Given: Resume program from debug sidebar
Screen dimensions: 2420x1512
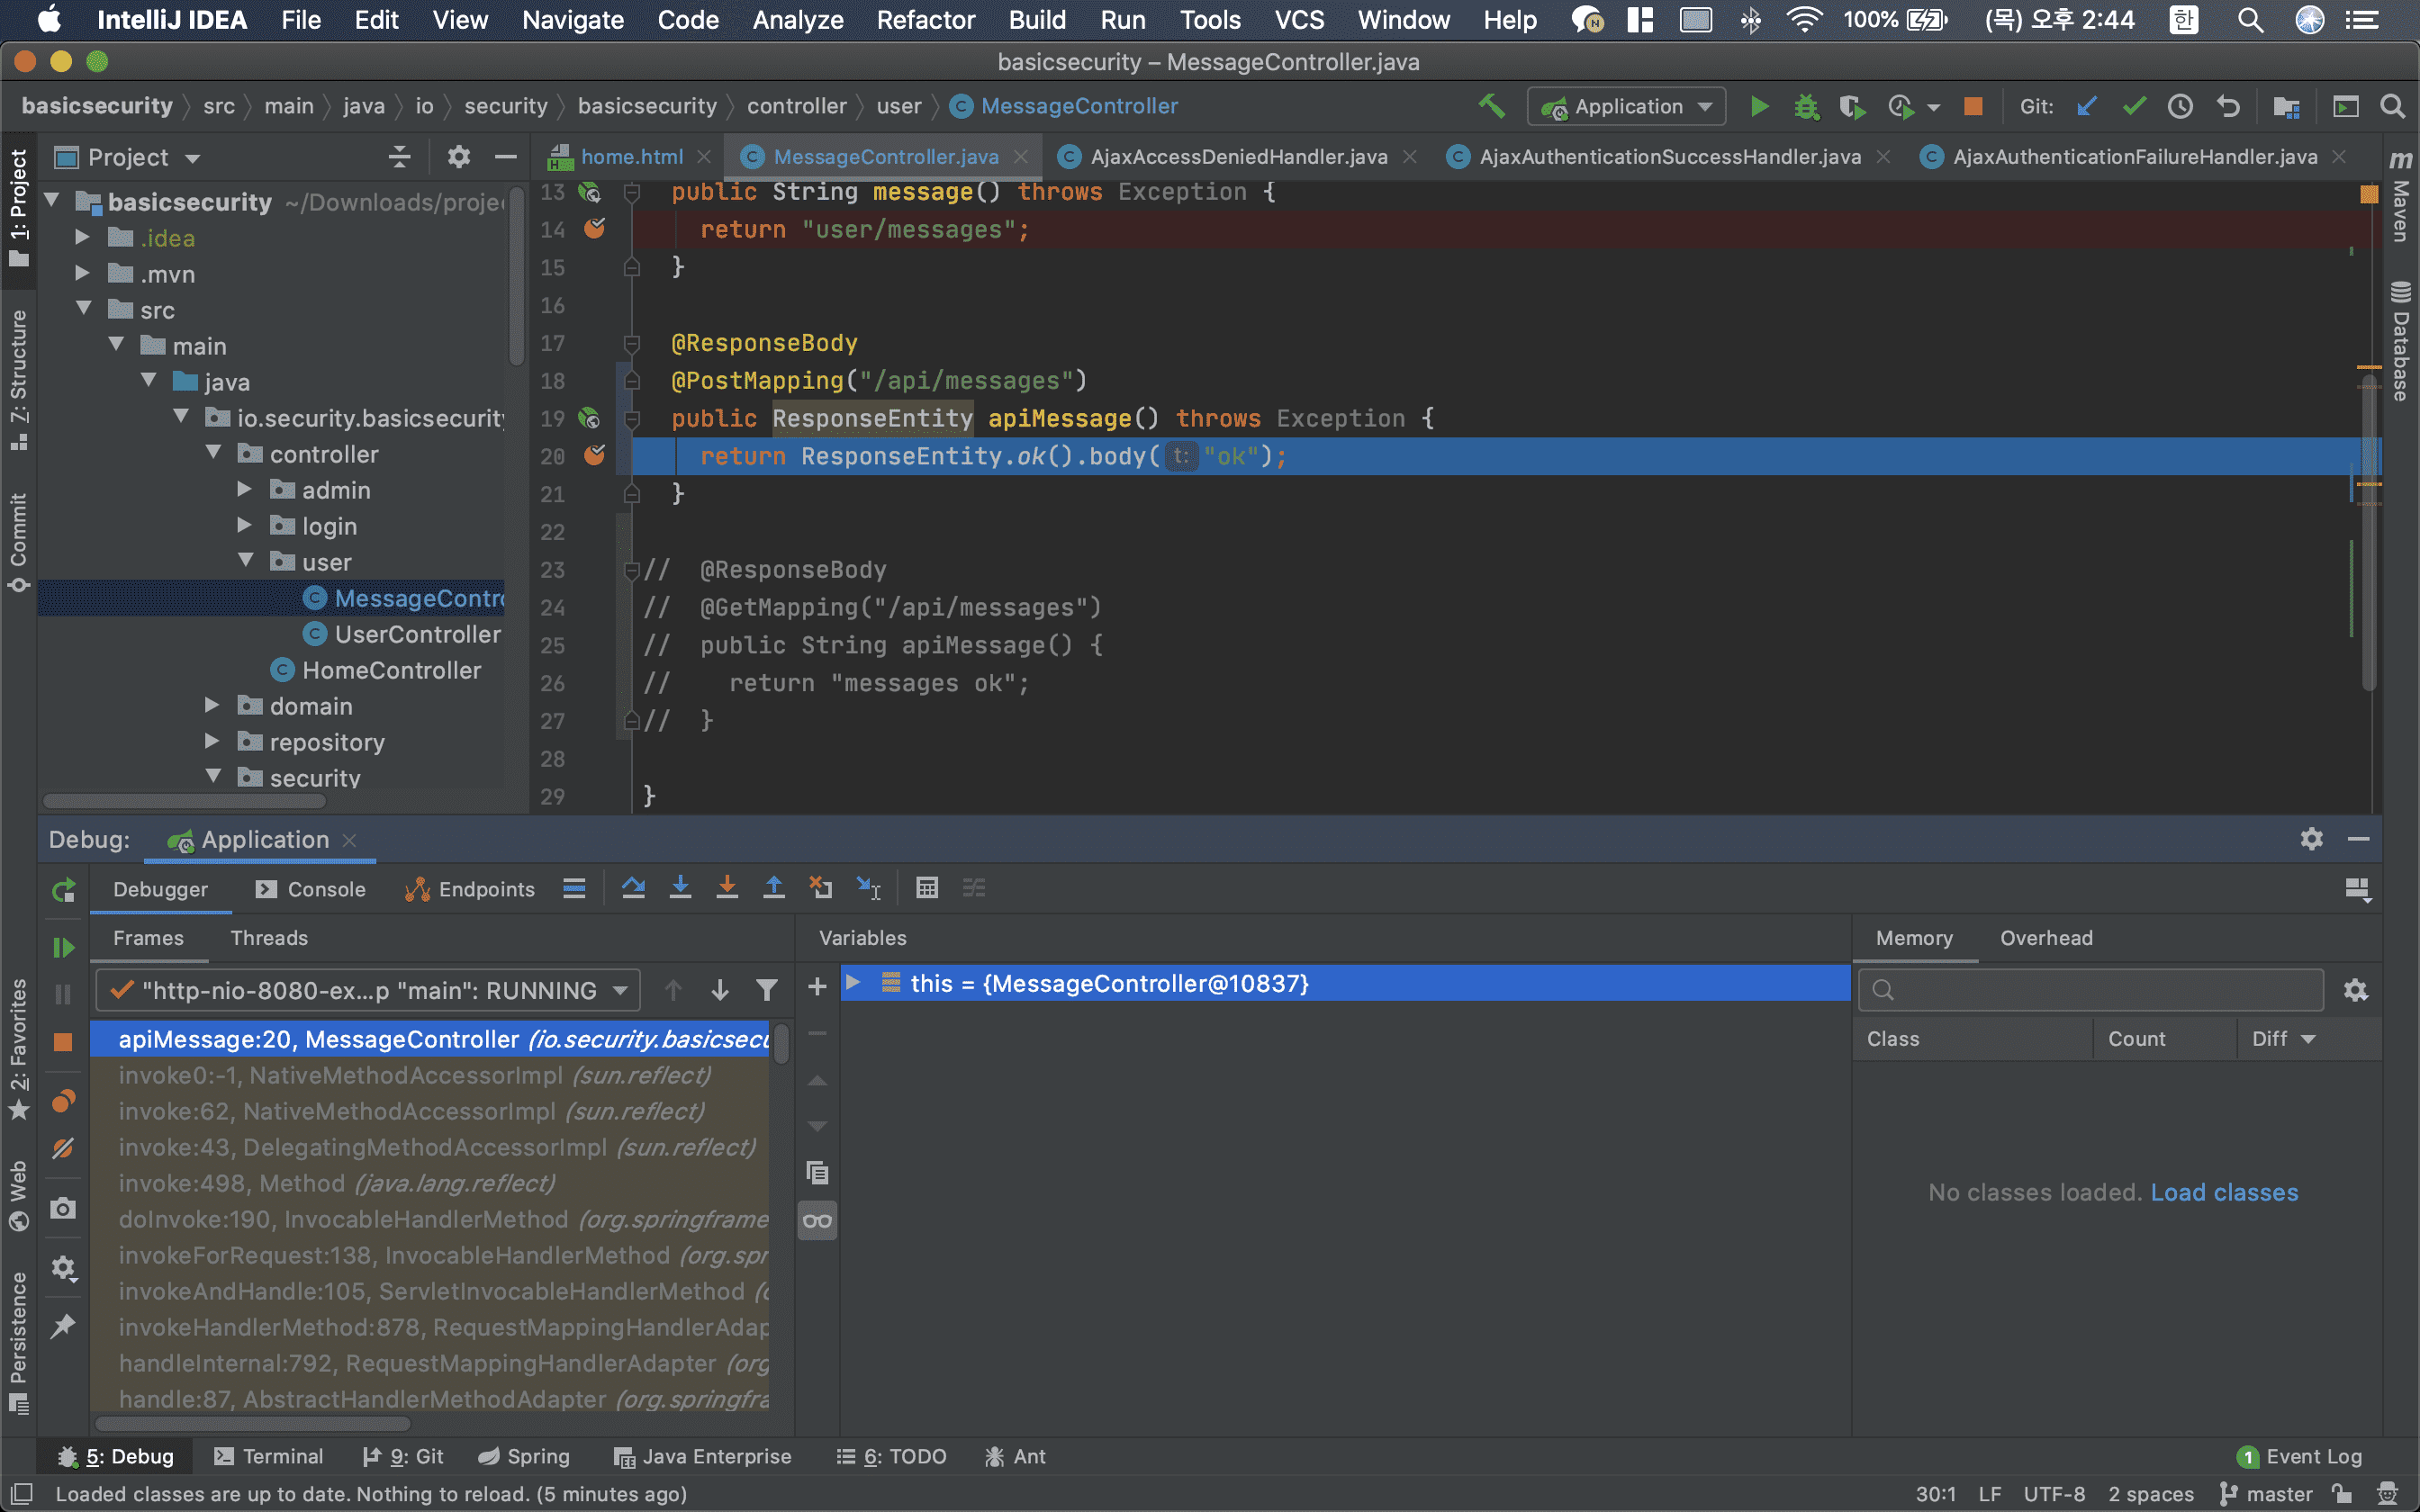Looking at the screenshot, I should [x=63, y=947].
